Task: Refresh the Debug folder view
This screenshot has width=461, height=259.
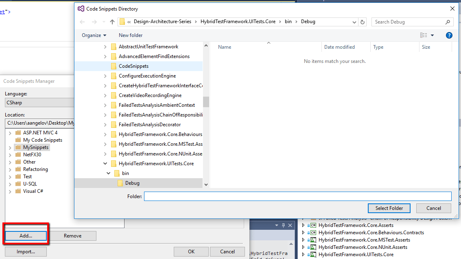Action: pos(363,22)
